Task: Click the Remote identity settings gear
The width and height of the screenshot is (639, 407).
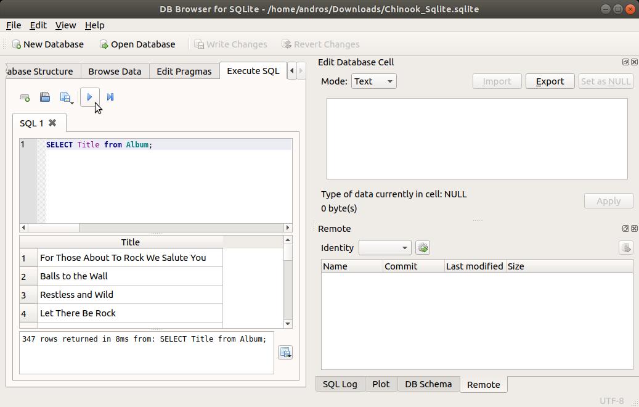Action: point(423,247)
